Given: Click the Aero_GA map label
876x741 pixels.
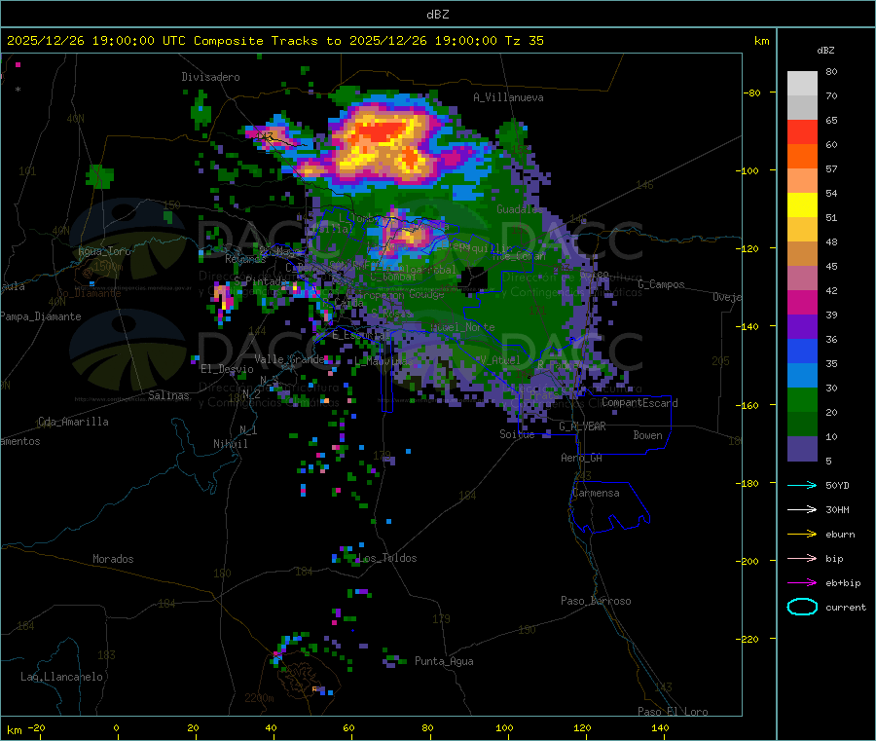Looking at the screenshot, I should (582, 458).
